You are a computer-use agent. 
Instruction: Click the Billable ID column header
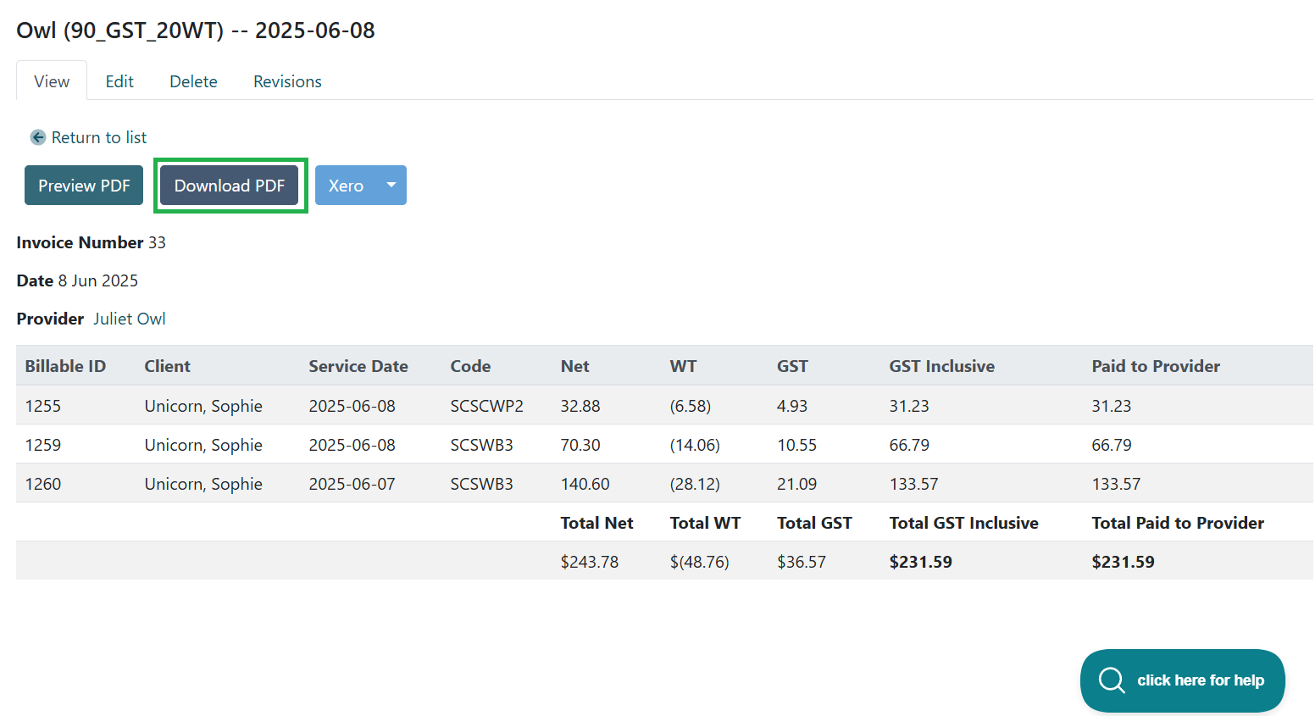click(65, 366)
